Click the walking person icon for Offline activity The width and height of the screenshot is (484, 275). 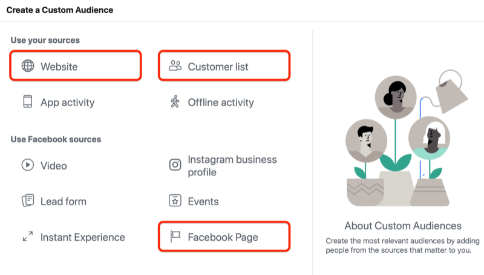tap(175, 102)
